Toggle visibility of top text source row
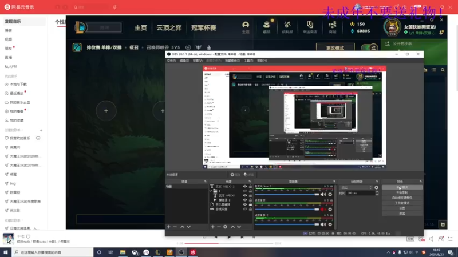 (x=245, y=187)
